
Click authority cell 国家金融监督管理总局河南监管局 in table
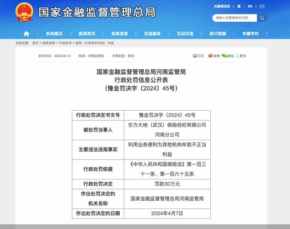[x=167, y=199]
